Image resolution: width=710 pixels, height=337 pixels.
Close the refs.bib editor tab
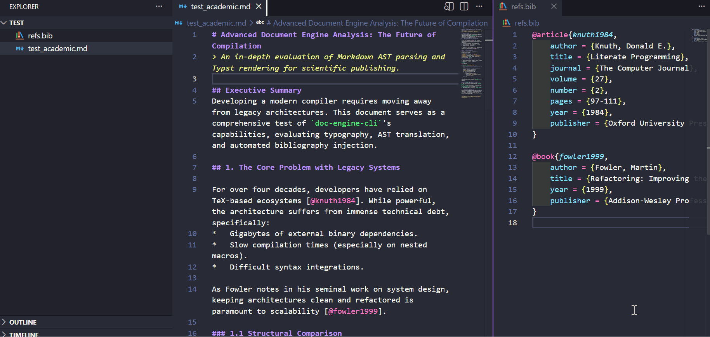pyautogui.click(x=554, y=7)
